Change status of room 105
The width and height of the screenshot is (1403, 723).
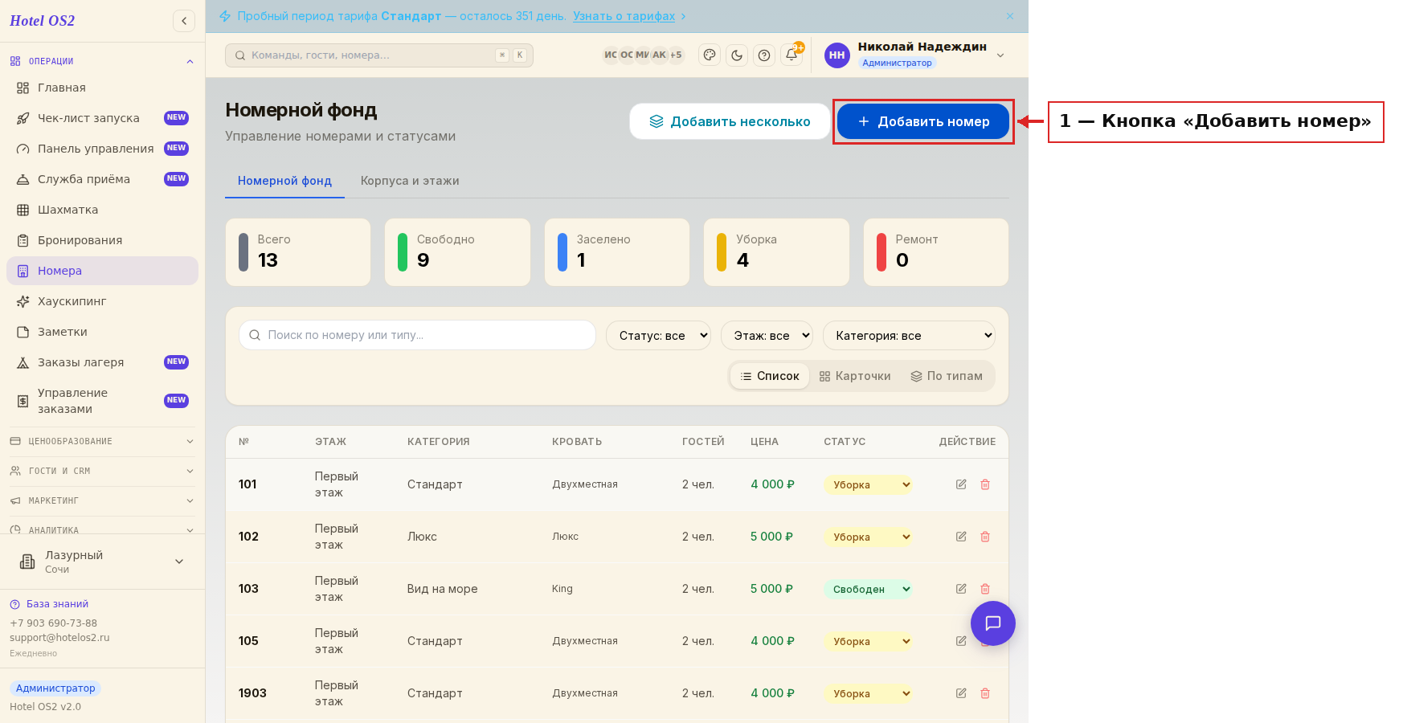coord(868,641)
